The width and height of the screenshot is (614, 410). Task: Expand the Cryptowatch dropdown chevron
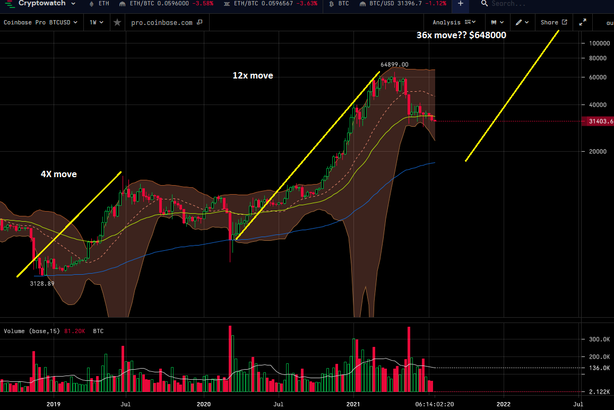73,4
